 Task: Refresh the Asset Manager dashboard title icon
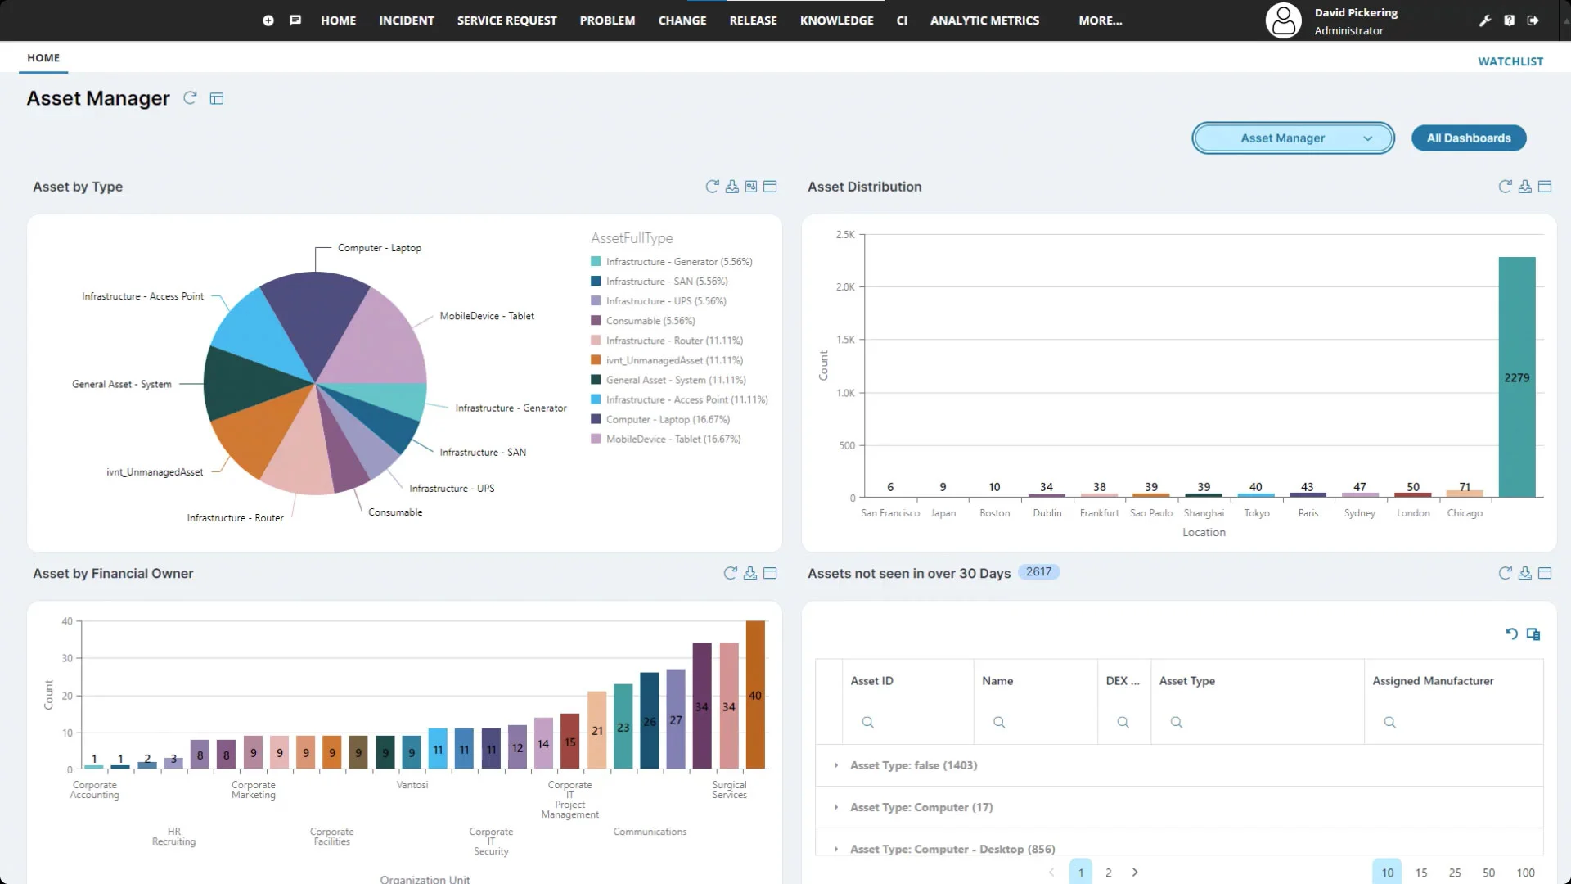190,97
